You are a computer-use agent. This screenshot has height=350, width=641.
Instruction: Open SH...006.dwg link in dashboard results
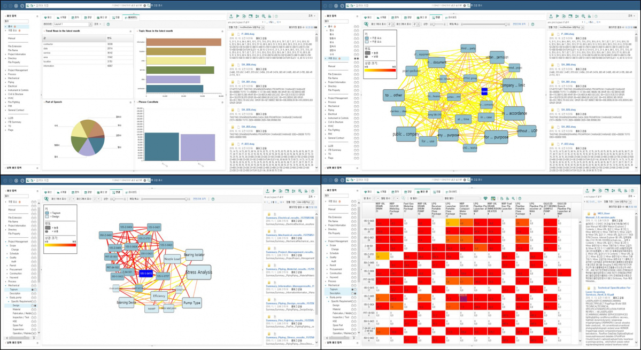(x=249, y=64)
